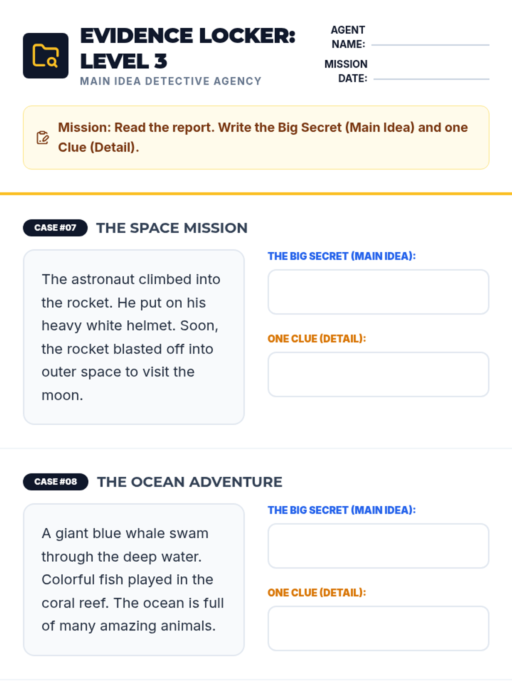Click the clipboard pencil mission icon

(x=43, y=137)
